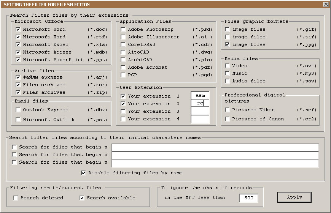Click the Your extension 1 field containing asm
This screenshot has height=213, width=331.
click(200, 96)
